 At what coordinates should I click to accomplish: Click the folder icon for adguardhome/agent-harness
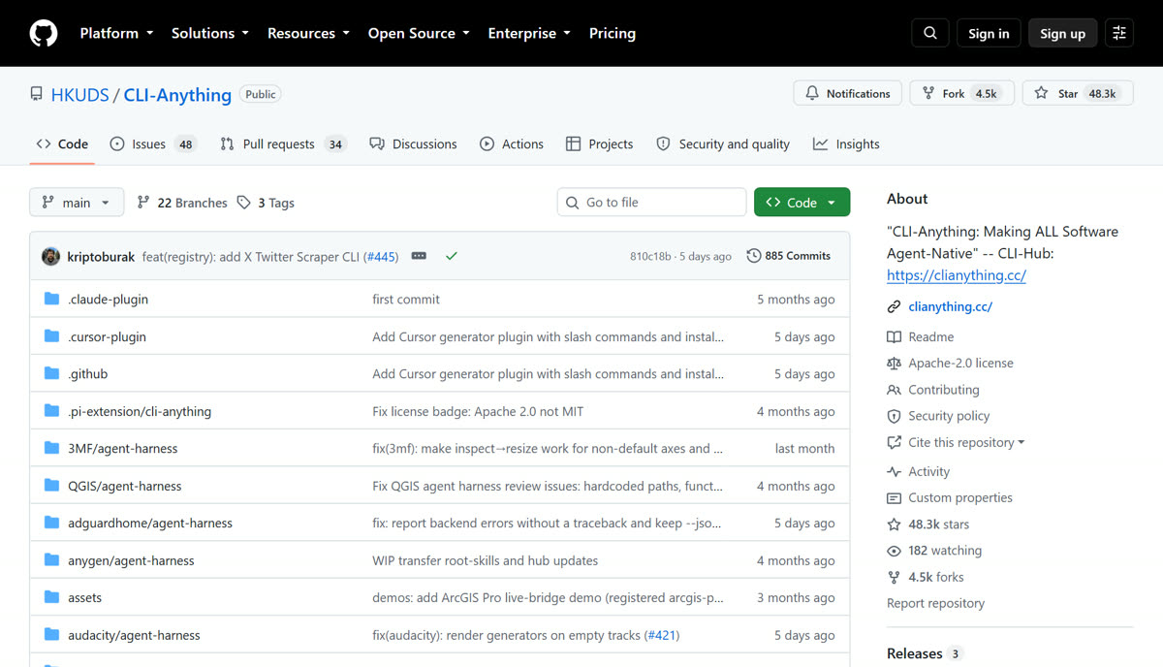51,523
